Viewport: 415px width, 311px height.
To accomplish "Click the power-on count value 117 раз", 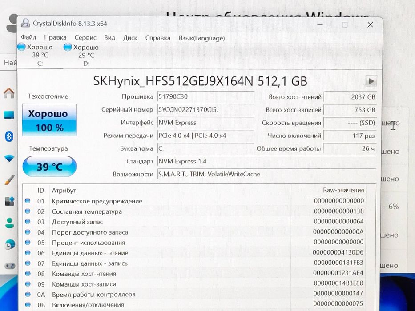I will 350,136.
